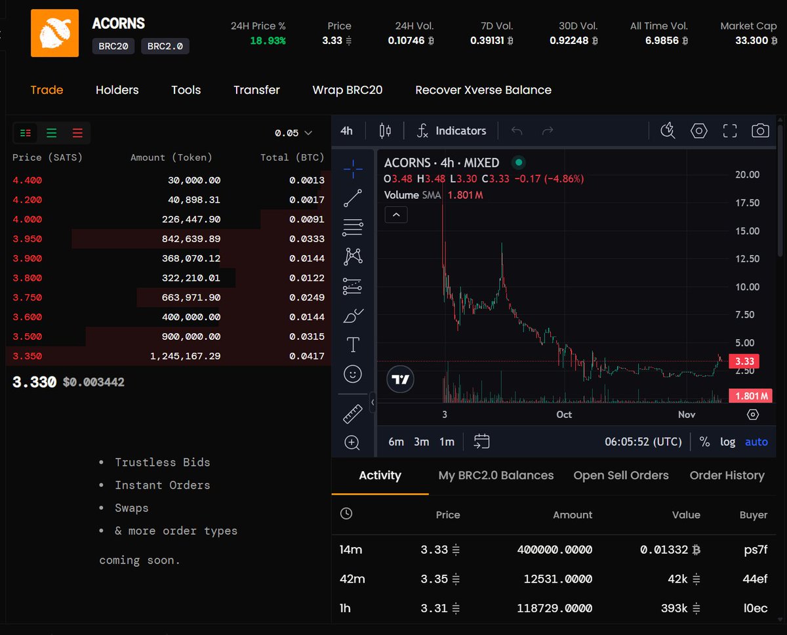
Task: Select the trend line drawing tool
Action: (353, 198)
